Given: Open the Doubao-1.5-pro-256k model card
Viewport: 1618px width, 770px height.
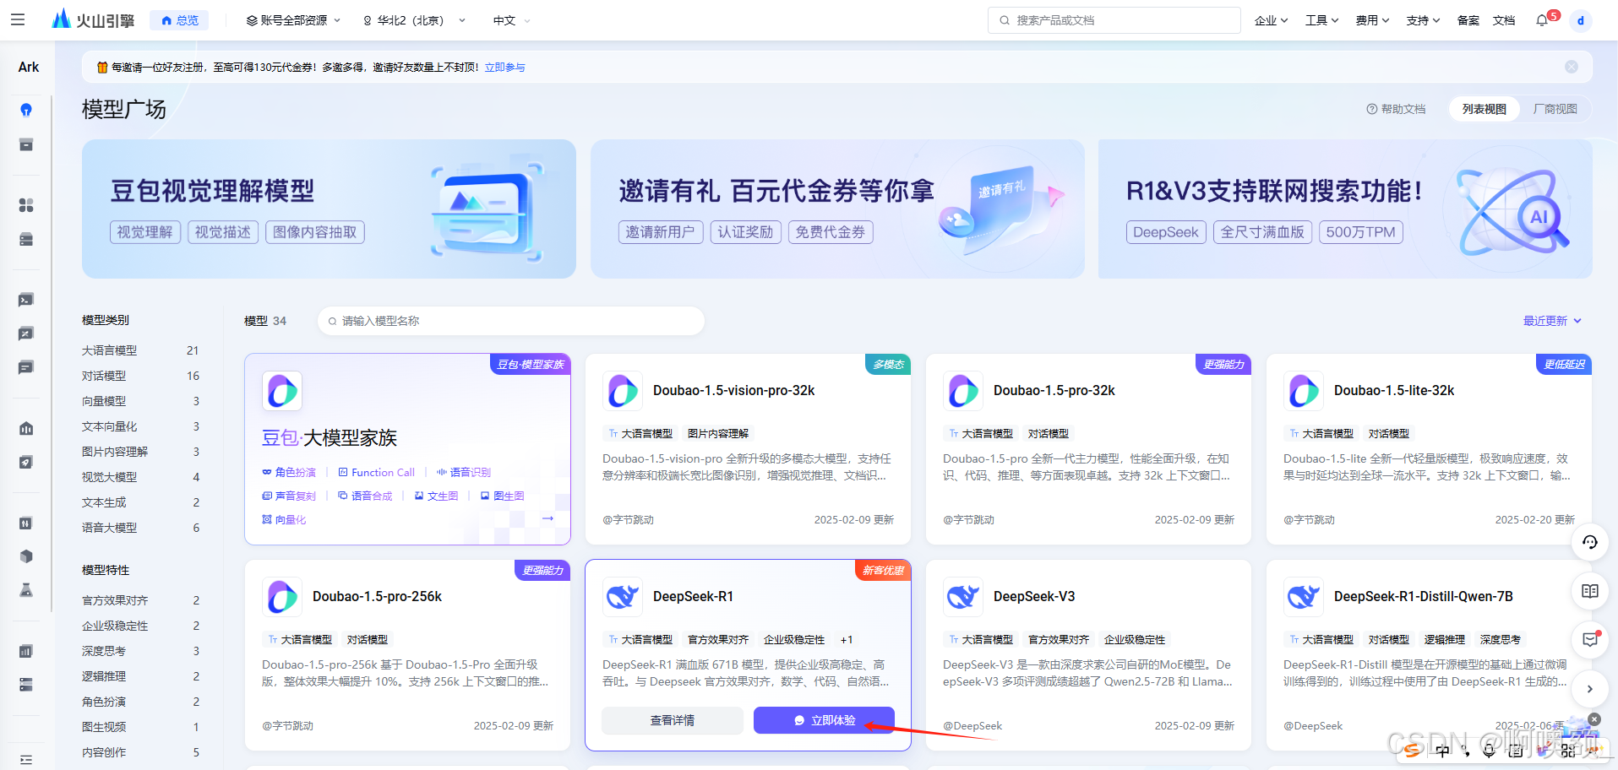Looking at the screenshot, I should click(x=407, y=655).
